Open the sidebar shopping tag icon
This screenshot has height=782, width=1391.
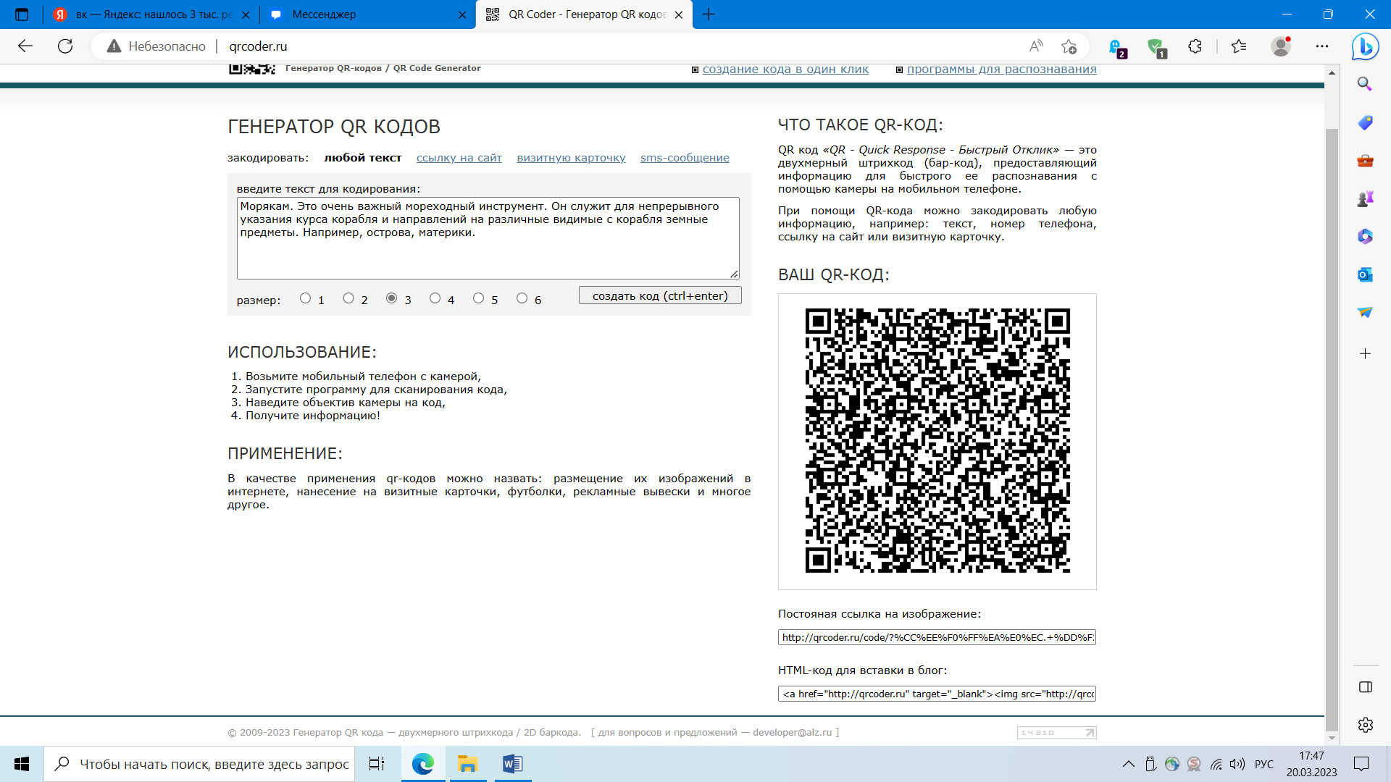click(x=1365, y=122)
